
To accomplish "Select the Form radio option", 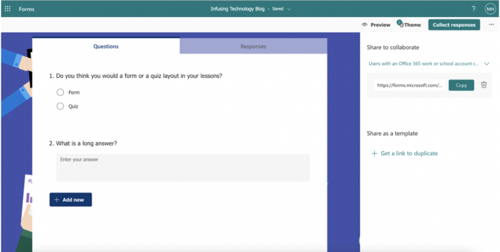I will (61, 92).
